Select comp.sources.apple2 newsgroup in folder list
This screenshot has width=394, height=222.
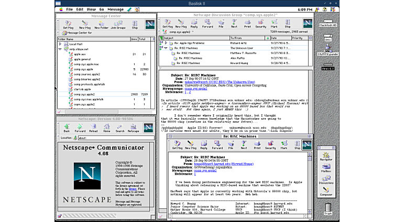tap(87, 74)
